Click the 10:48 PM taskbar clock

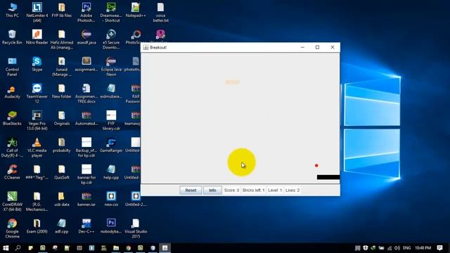[423, 248]
